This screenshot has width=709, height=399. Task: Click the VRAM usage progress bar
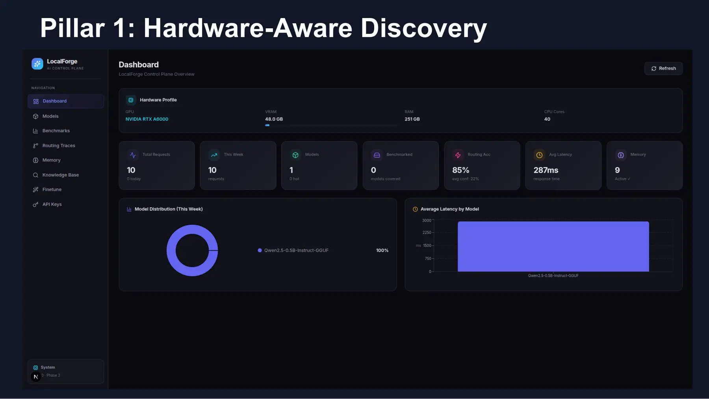tap(331, 125)
